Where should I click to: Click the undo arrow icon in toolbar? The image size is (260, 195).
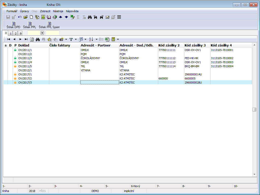(20, 17)
